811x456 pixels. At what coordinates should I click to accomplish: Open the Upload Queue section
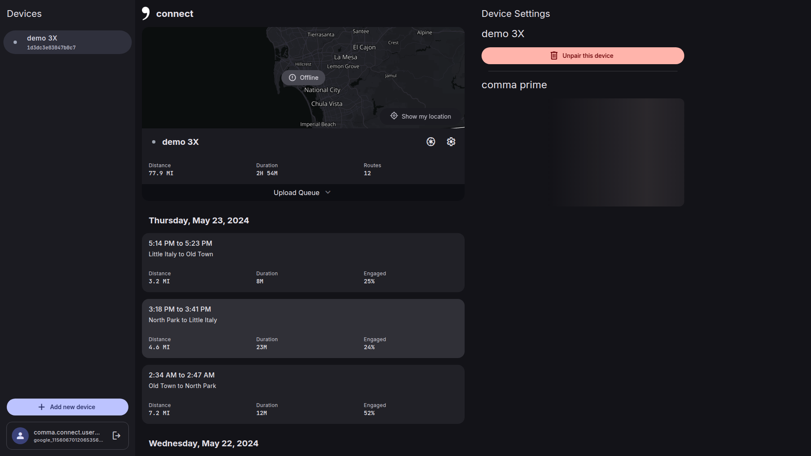point(303,193)
